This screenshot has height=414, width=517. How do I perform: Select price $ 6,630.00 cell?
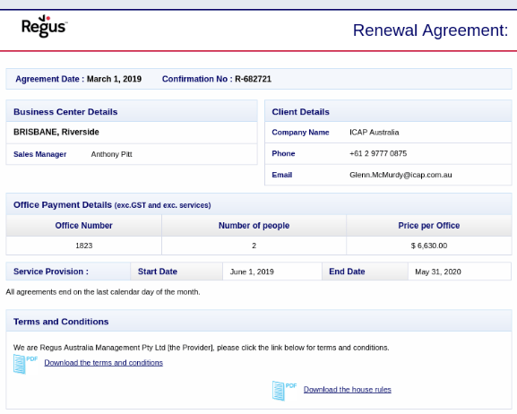coord(429,246)
